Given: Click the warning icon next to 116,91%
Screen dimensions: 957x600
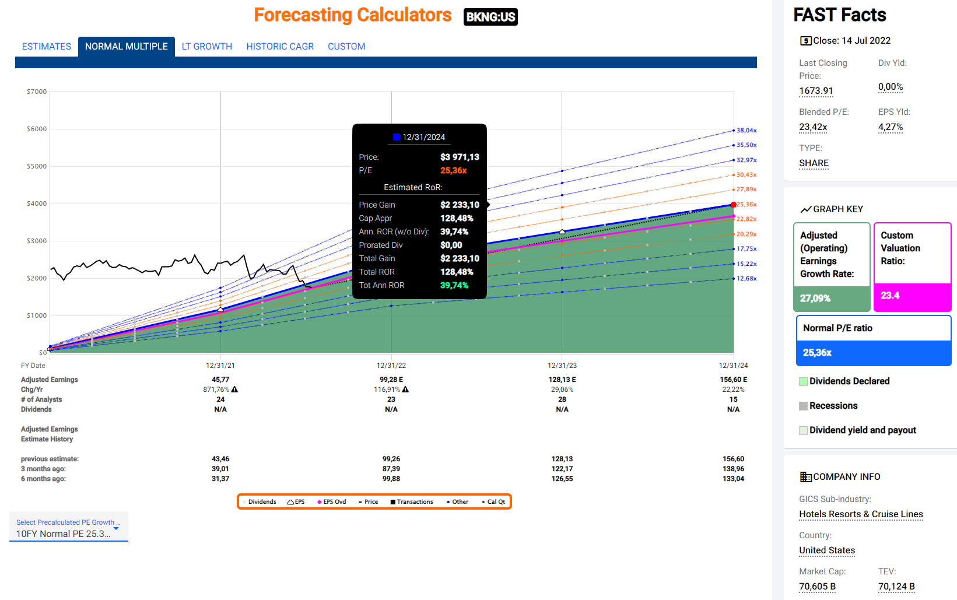Looking at the screenshot, I should click(405, 390).
